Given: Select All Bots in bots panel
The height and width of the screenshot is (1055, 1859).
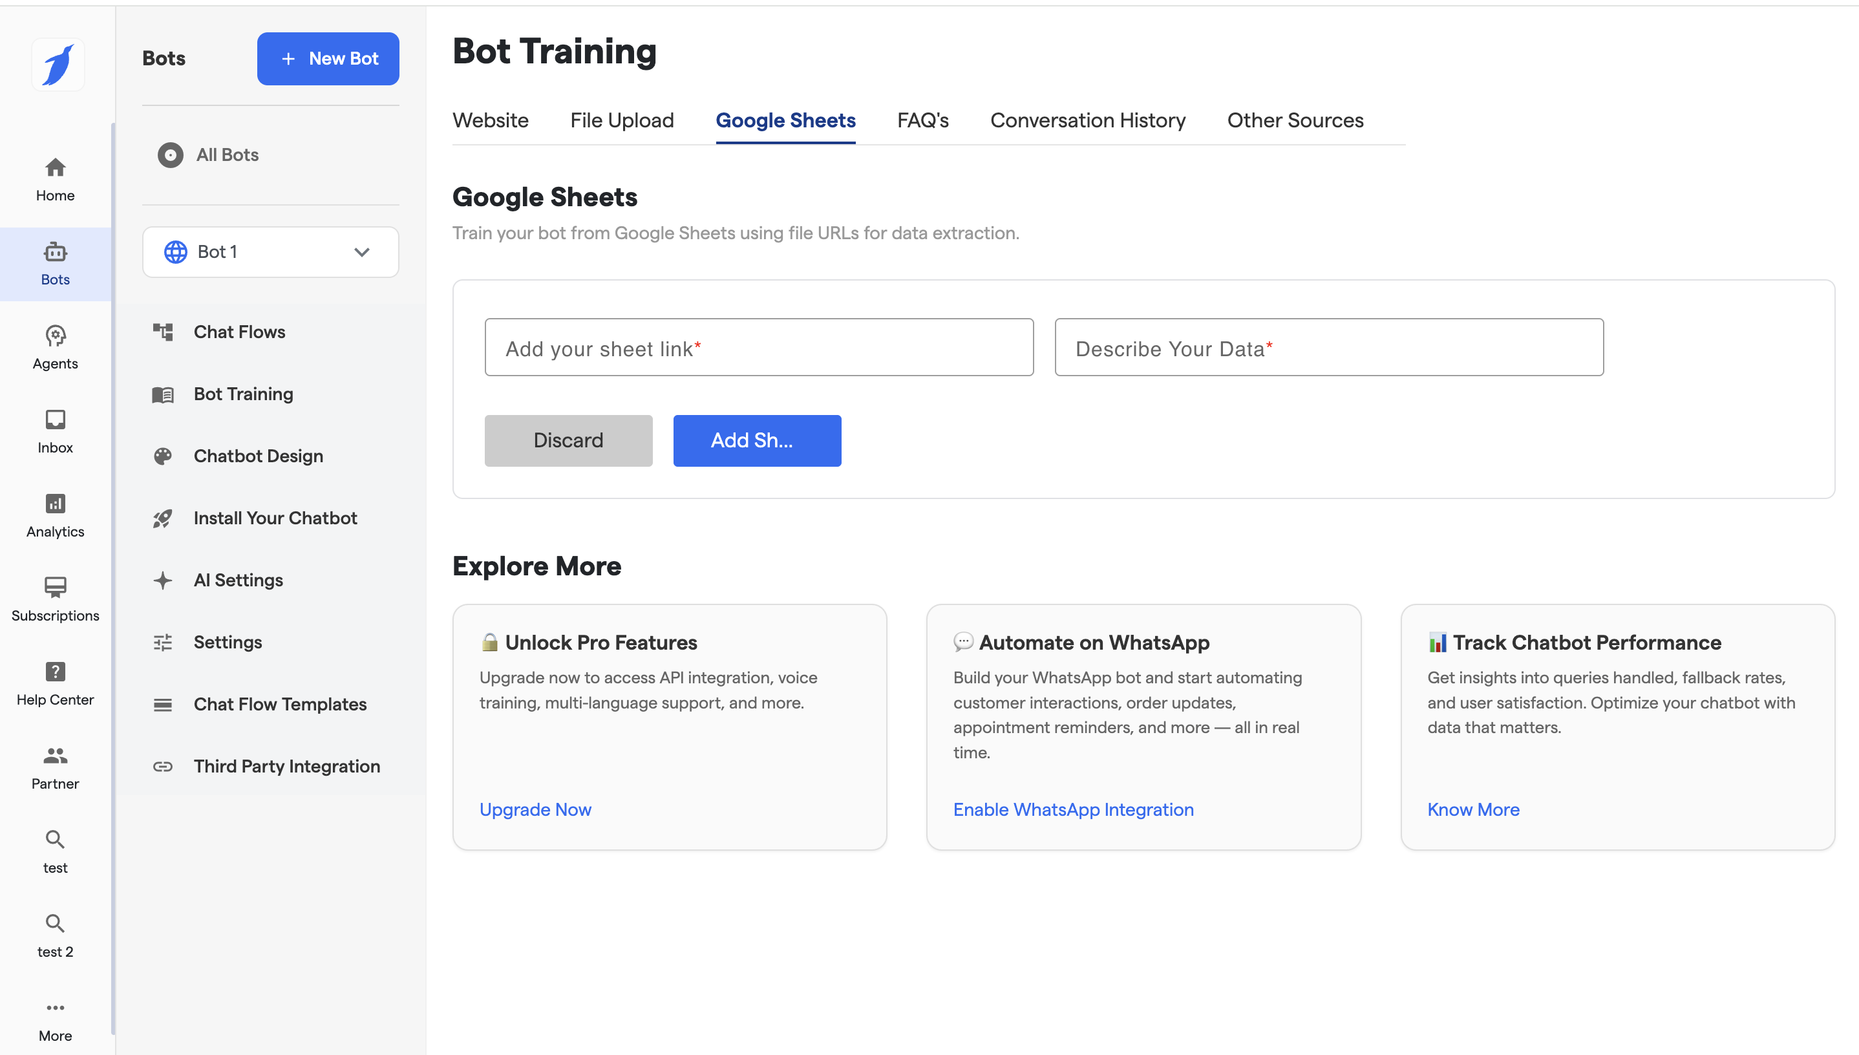Looking at the screenshot, I should 227,155.
